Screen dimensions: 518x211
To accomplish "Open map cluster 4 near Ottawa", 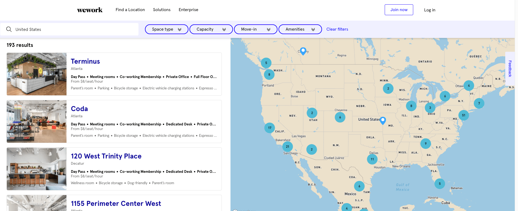I will (x=469, y=86).
